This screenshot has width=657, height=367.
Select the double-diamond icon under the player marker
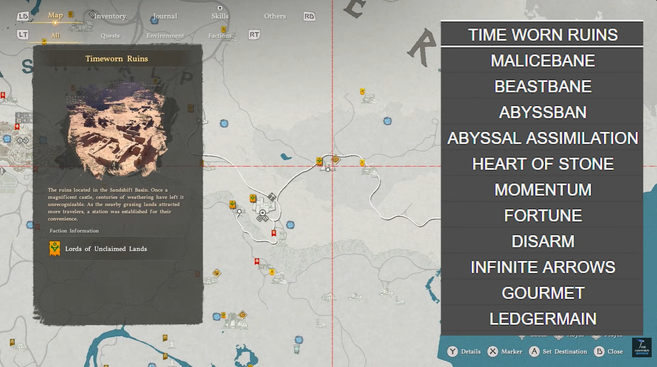(263, 218)
